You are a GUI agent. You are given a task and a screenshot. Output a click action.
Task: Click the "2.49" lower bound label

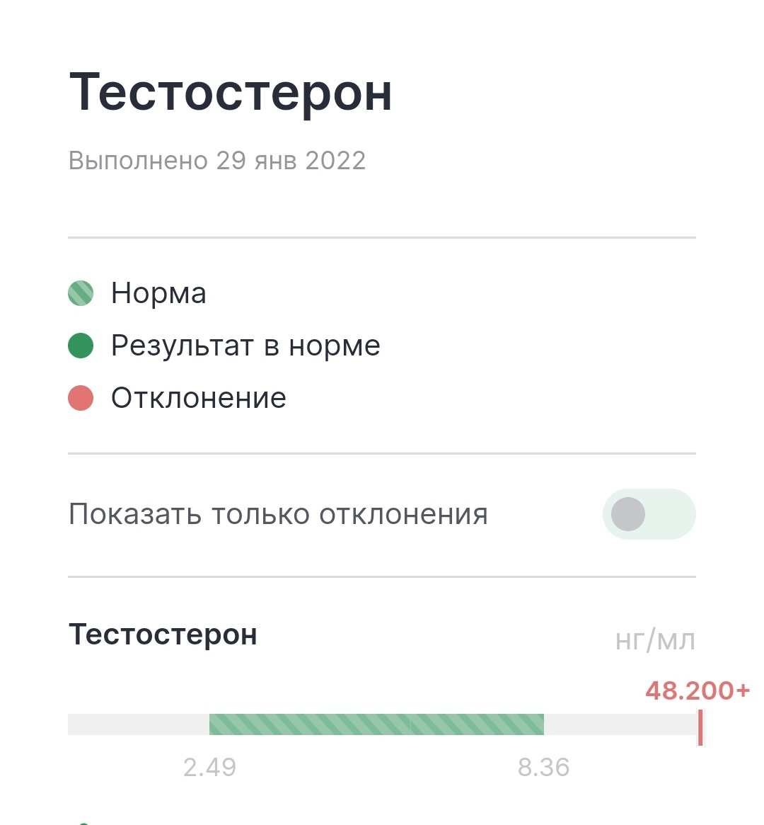[209, 767]
